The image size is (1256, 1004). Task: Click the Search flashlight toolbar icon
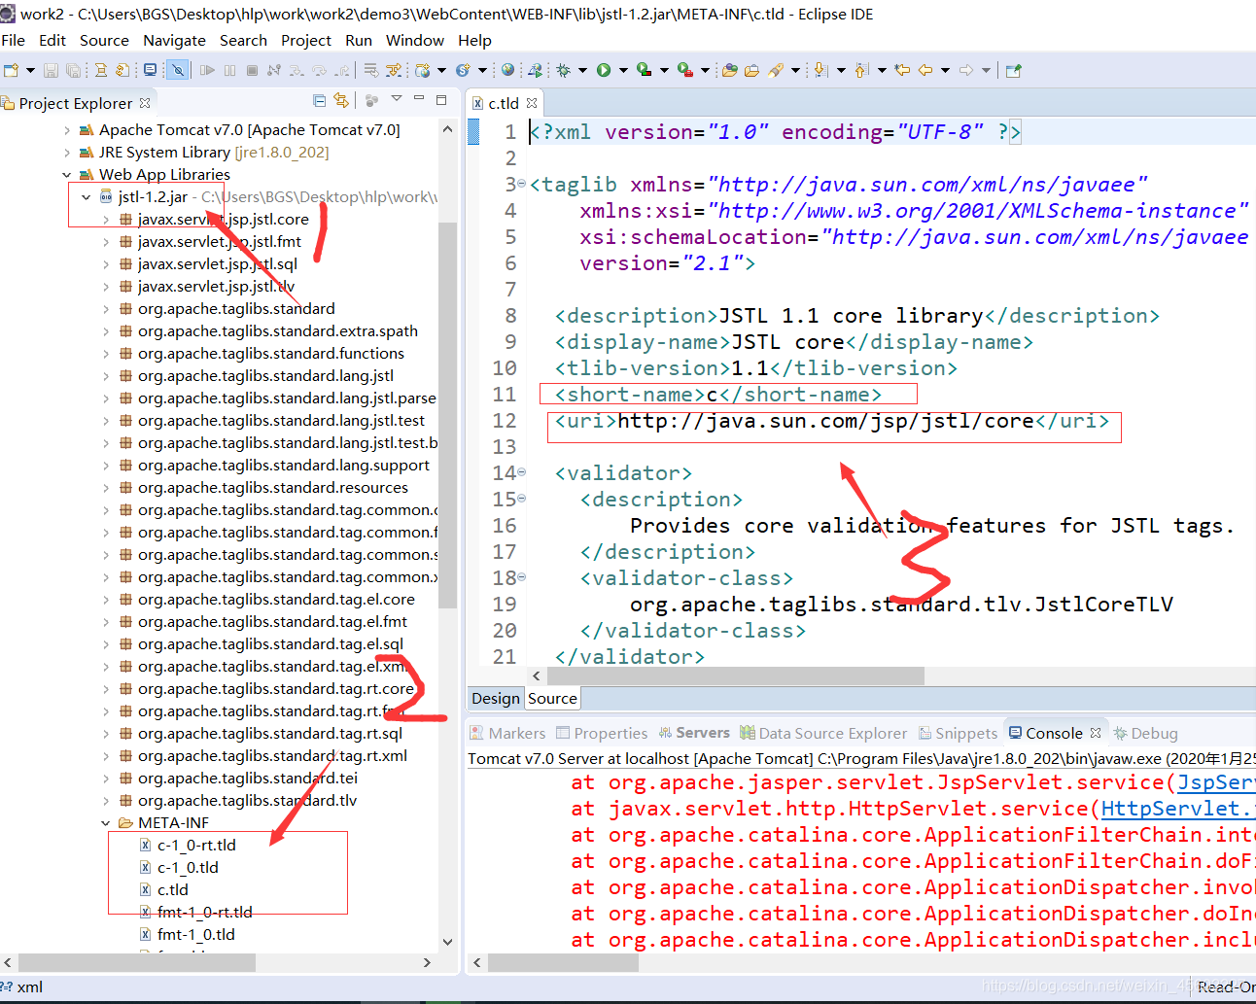776,70
